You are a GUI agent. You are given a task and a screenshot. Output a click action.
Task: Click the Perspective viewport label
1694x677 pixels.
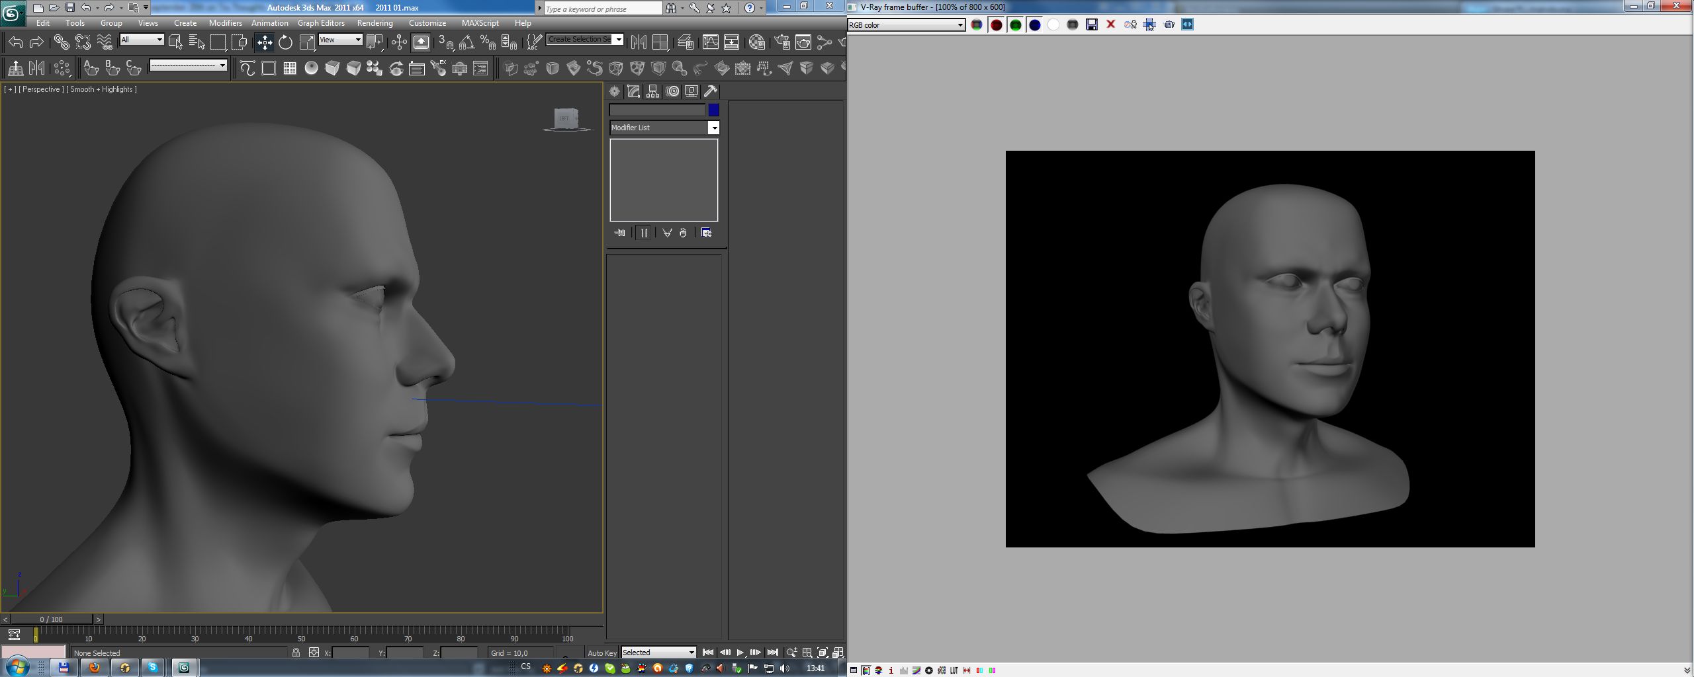pos(41,89)
